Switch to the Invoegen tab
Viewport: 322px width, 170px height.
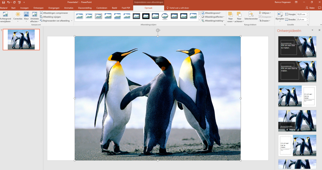pos(24,8)
